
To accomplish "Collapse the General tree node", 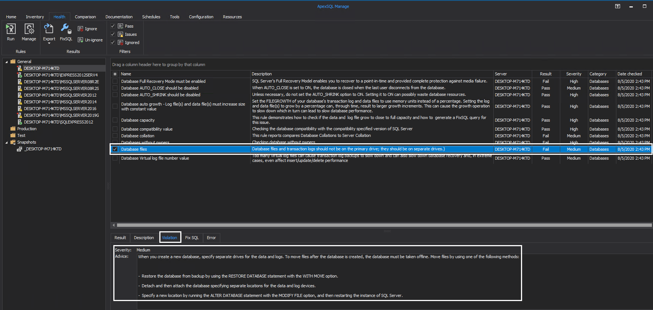I will 6,62.
